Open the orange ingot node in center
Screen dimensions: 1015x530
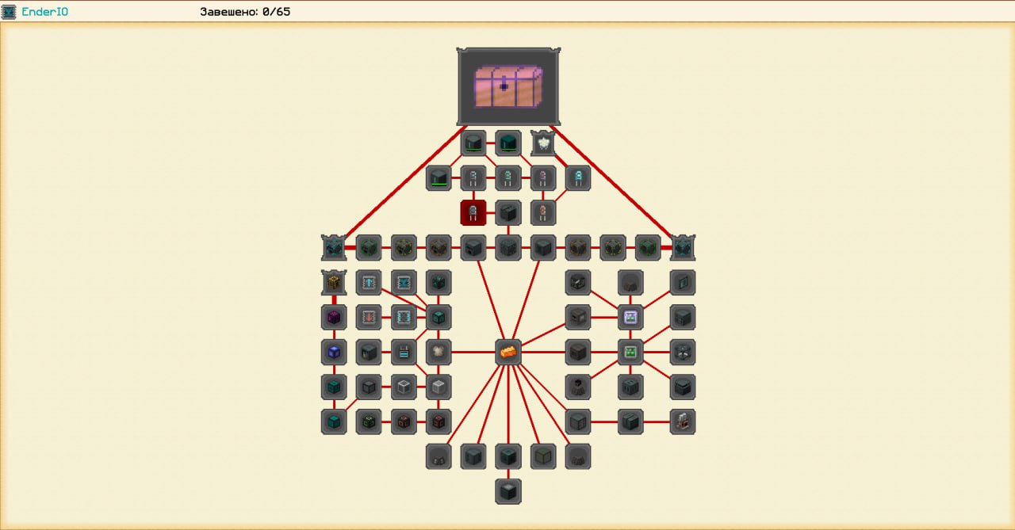508,352
